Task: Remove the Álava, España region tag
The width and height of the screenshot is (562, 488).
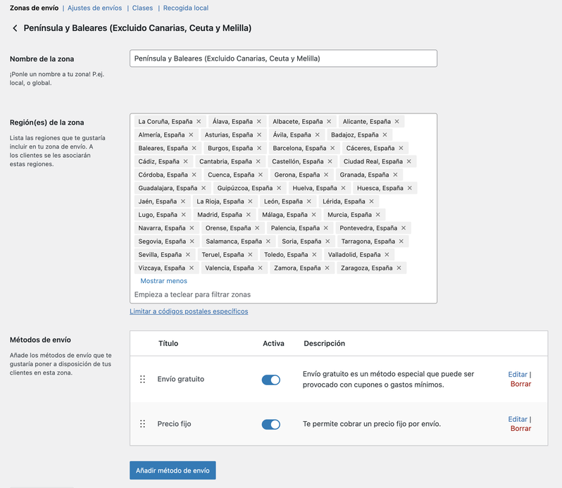Action: 258,121
